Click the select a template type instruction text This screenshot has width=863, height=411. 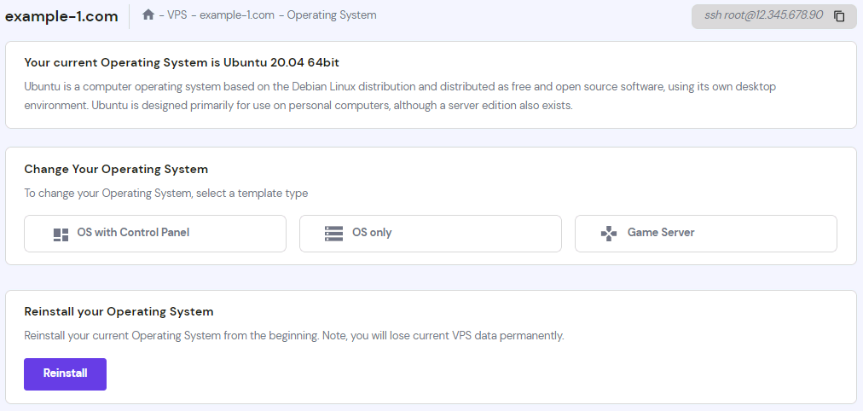(x=166, y=193)
